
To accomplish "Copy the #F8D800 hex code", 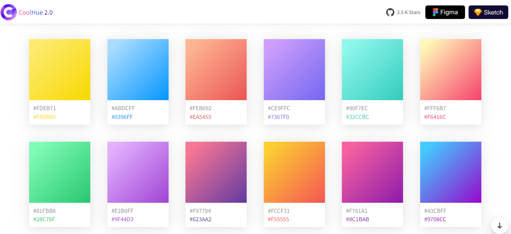I will click(x=44, y=117).
